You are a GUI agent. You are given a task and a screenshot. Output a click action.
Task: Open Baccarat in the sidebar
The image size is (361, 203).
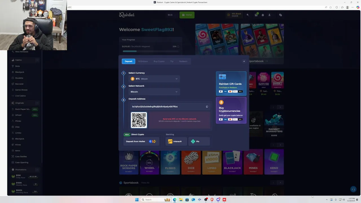coord(19,84)
